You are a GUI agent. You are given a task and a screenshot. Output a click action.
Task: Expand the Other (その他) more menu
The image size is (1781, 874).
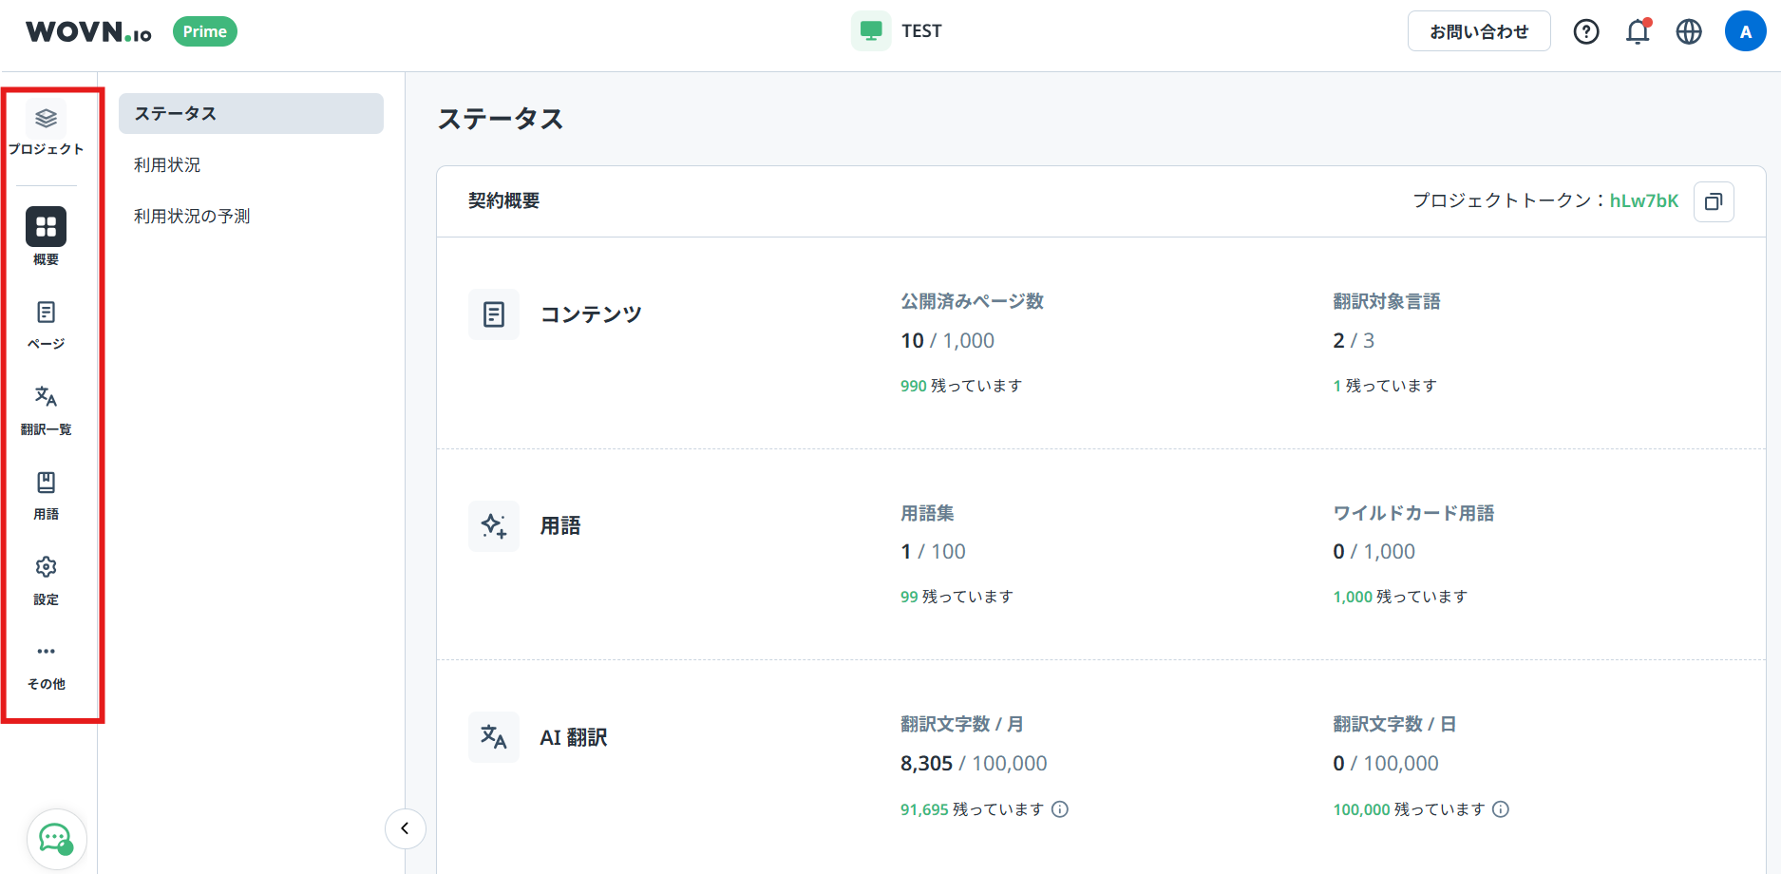46,652
